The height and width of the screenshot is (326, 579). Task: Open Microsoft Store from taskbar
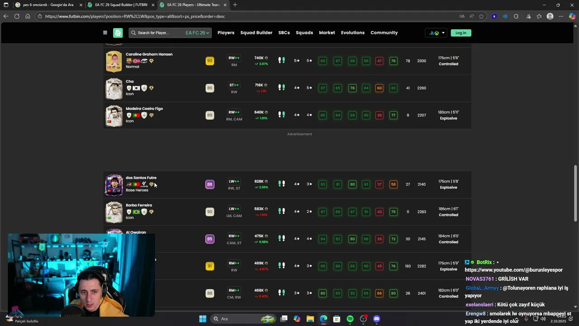[337, 319]
